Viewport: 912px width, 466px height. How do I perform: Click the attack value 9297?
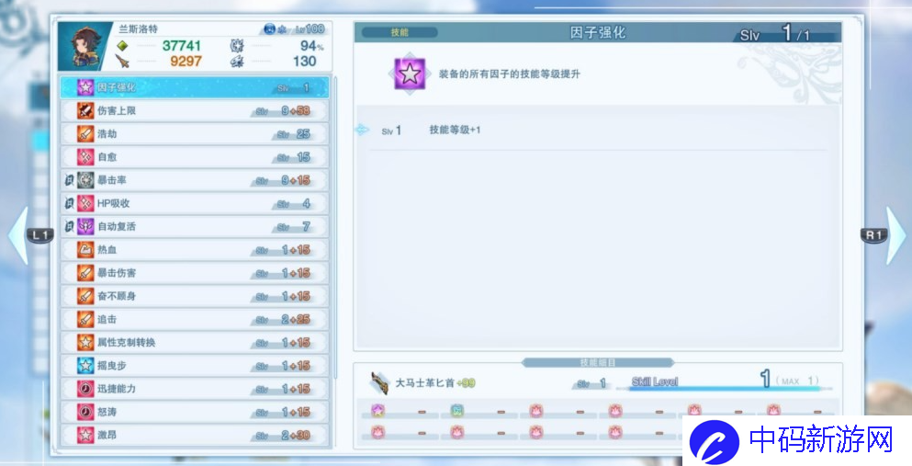click(186, 61)
